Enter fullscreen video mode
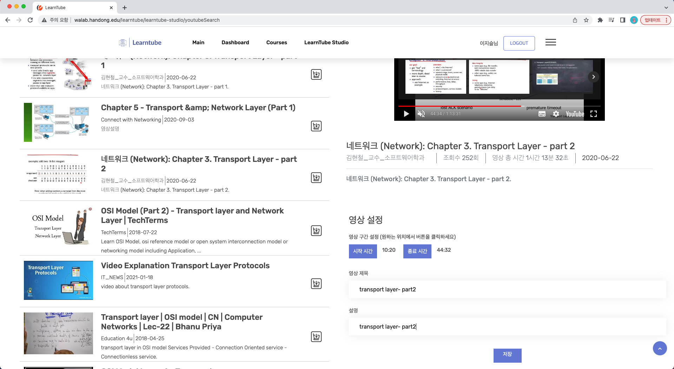 tap(594, 114)
